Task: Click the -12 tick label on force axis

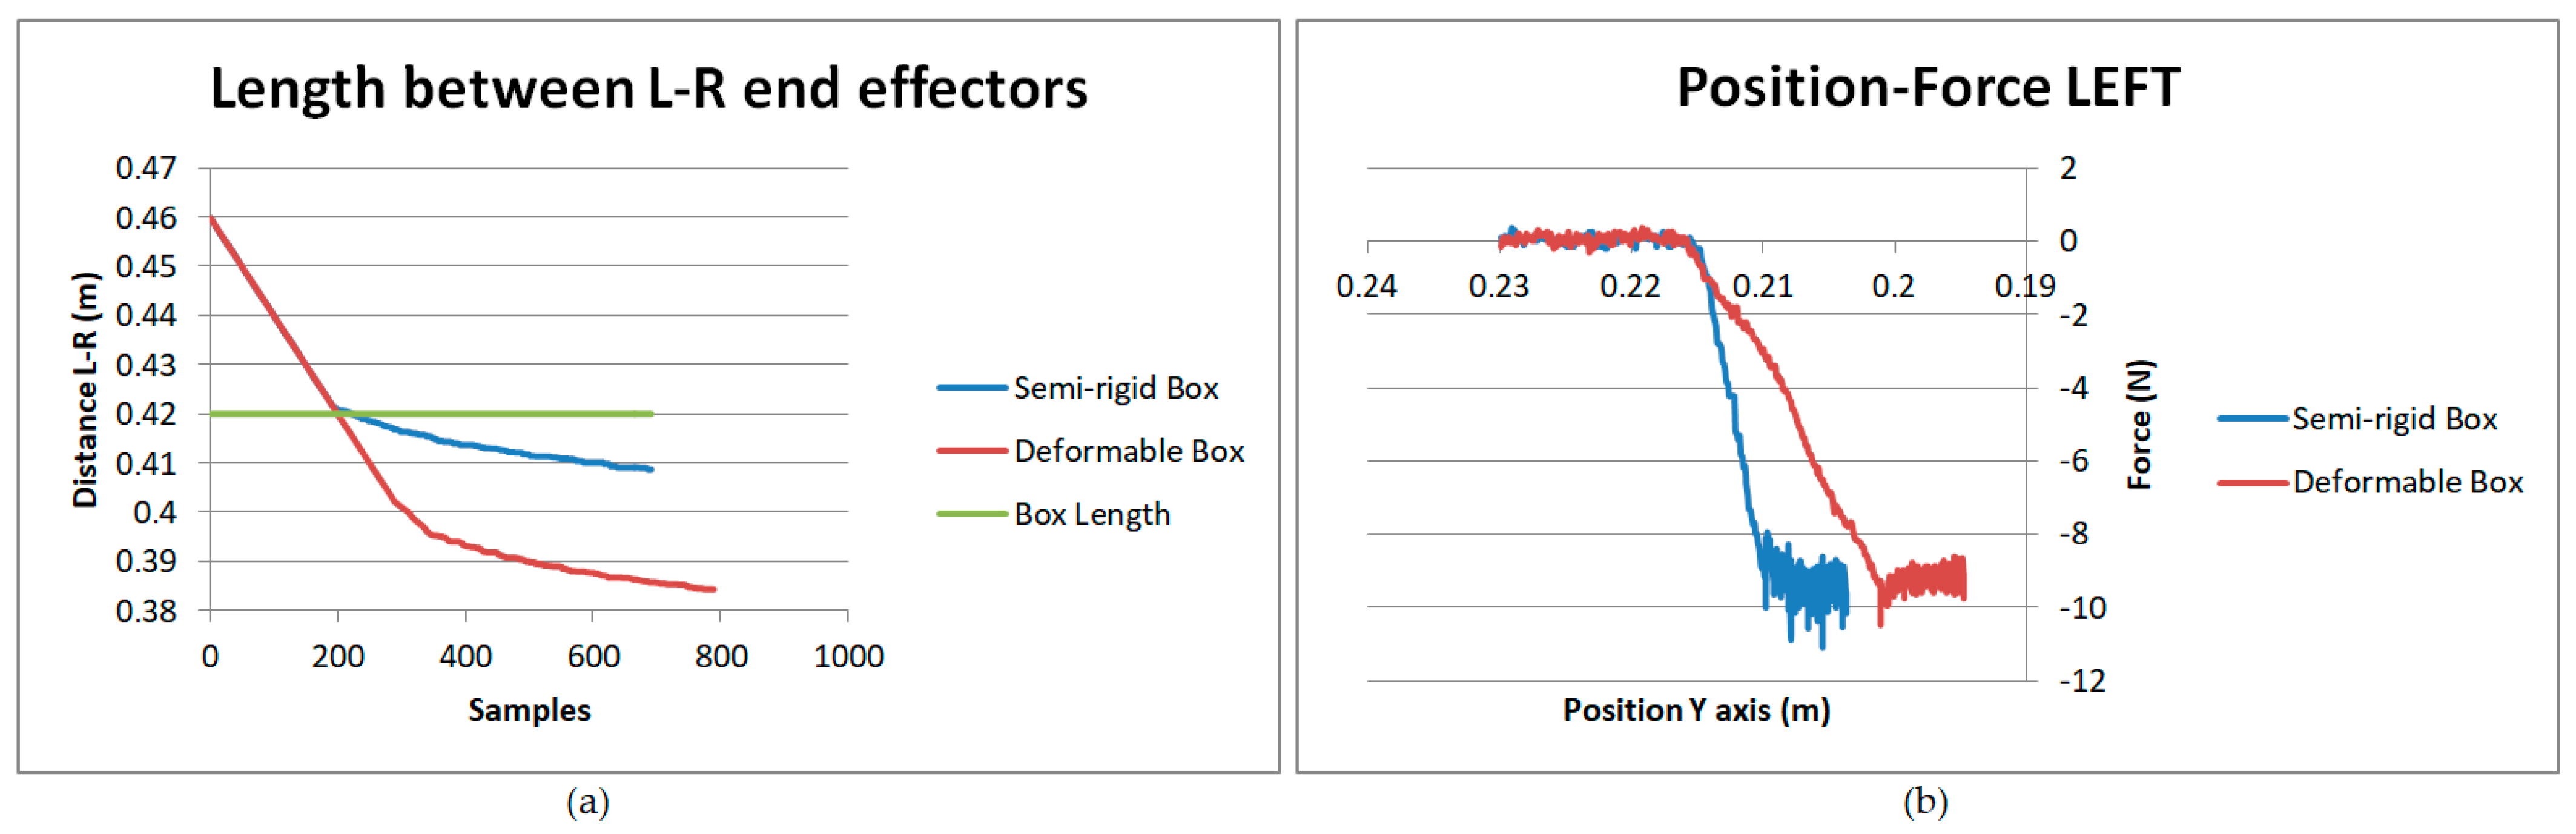Action: pyautogui.click(x=2082, y=681)
